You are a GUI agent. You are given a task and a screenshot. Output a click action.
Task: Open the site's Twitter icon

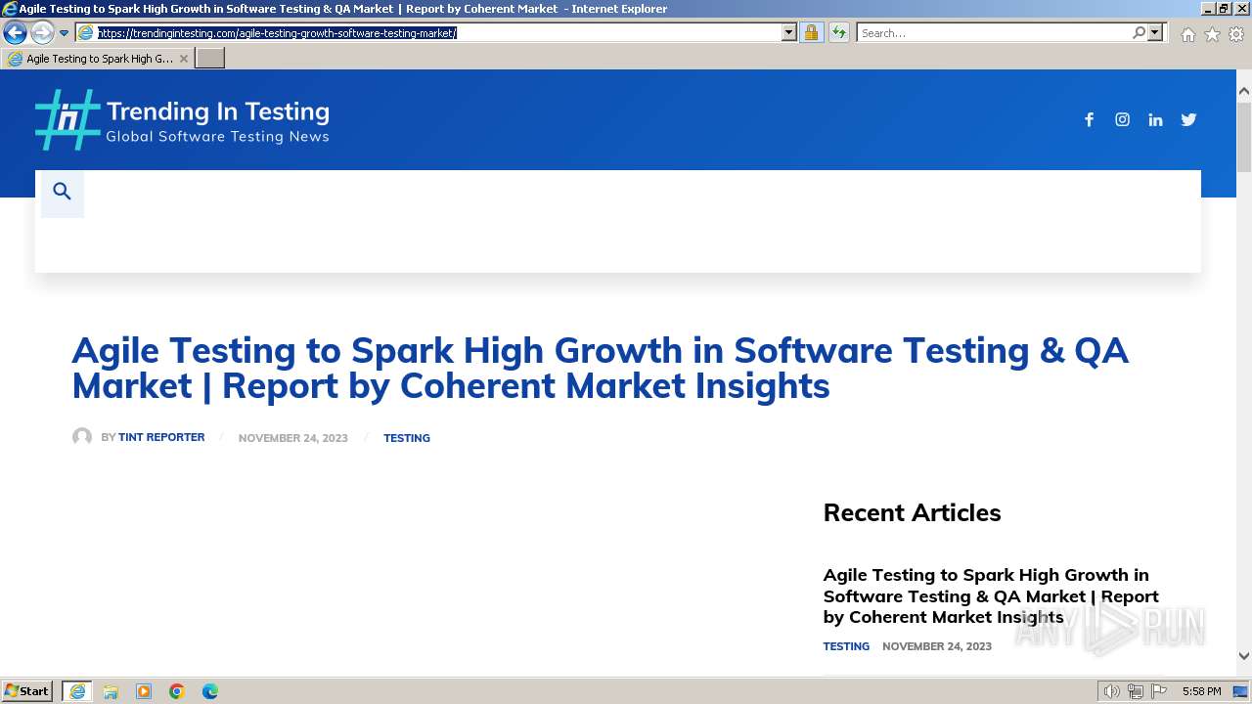click(x=1188, y=119)
